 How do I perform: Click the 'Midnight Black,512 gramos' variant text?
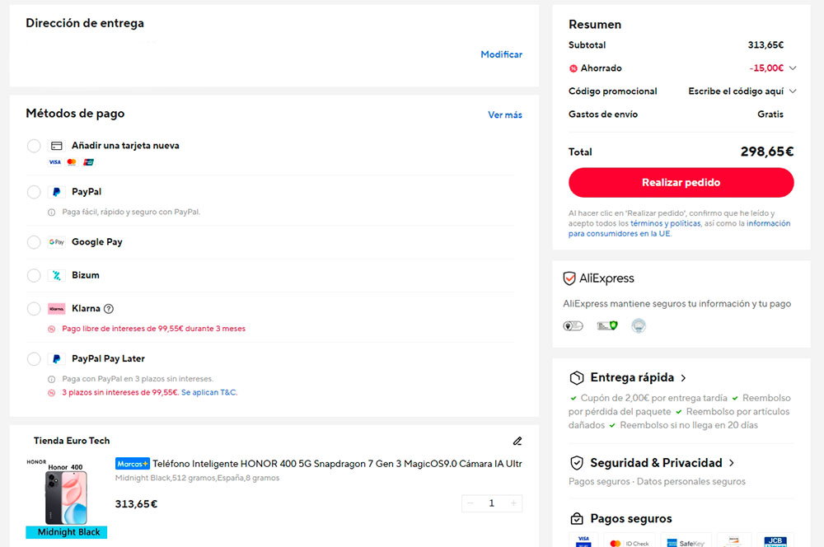coord(197,478)
